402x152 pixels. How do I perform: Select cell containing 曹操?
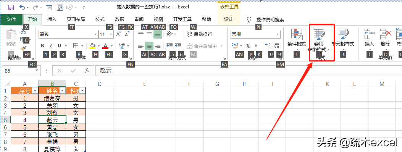(x=52, y=141)
